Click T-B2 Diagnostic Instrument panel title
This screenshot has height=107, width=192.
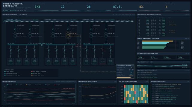point(124,65)
